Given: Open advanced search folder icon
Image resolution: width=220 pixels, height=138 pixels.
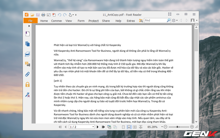Looking at the screenshot, I should coord(141,21).
